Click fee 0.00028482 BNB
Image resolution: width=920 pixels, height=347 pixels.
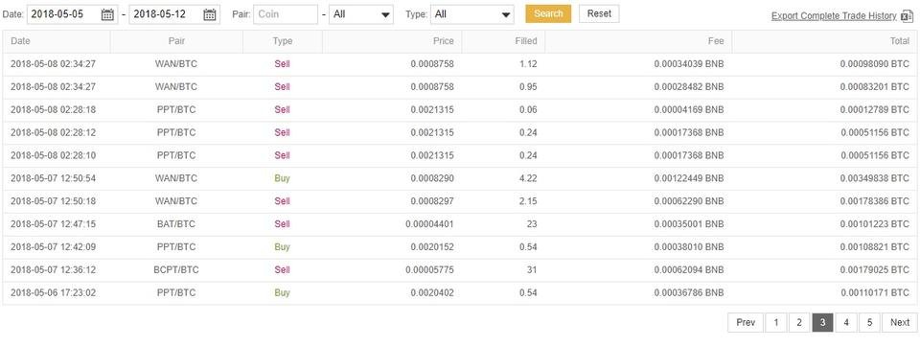click(x=689, y=87)
